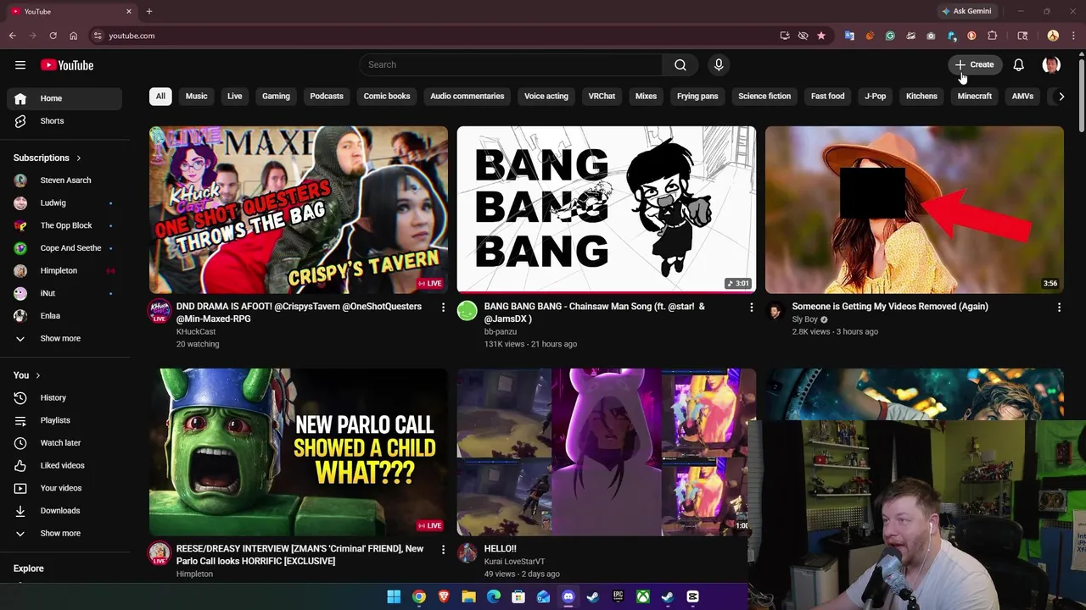Select the Gaming filter chip
This screenshot has height=610, width=1086.
click(x=276, y=97)
